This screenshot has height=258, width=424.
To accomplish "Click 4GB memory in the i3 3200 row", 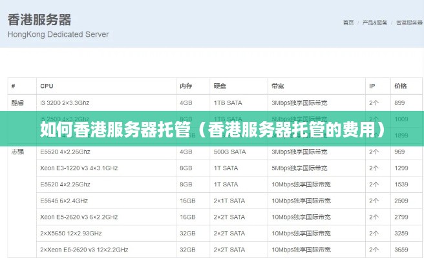I will pyautogui.click(x=186, y=103).
